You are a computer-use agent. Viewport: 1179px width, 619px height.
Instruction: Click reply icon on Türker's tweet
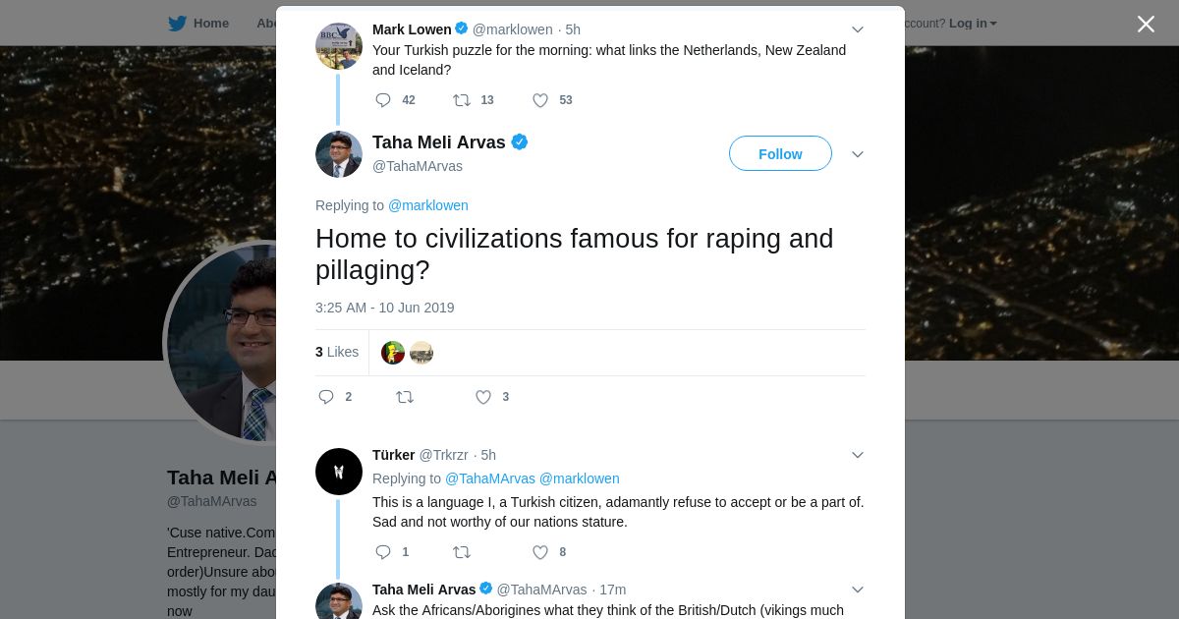383,552
